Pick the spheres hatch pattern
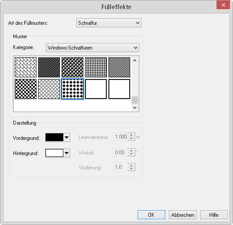This screenshot has width=233, height=225. click(72, 67)
